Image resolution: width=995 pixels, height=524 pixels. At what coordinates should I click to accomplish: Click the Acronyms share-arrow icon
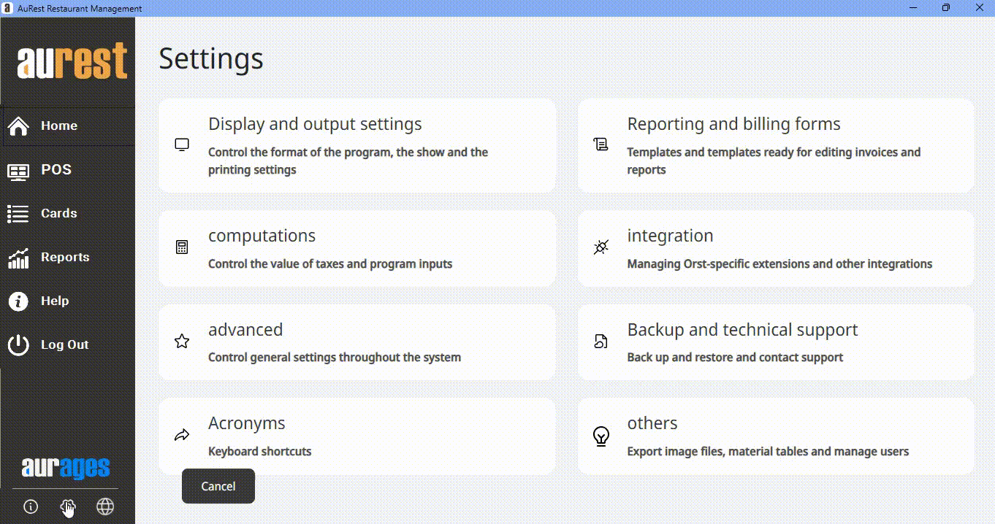(x=182, y=435)
